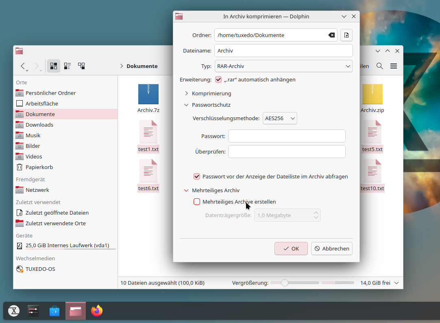Image resolution: width=440 pixels, height=323 pixels.
Task: Open Firefox from taskbar
Action: pyautogui.click(x=97, y=311)
